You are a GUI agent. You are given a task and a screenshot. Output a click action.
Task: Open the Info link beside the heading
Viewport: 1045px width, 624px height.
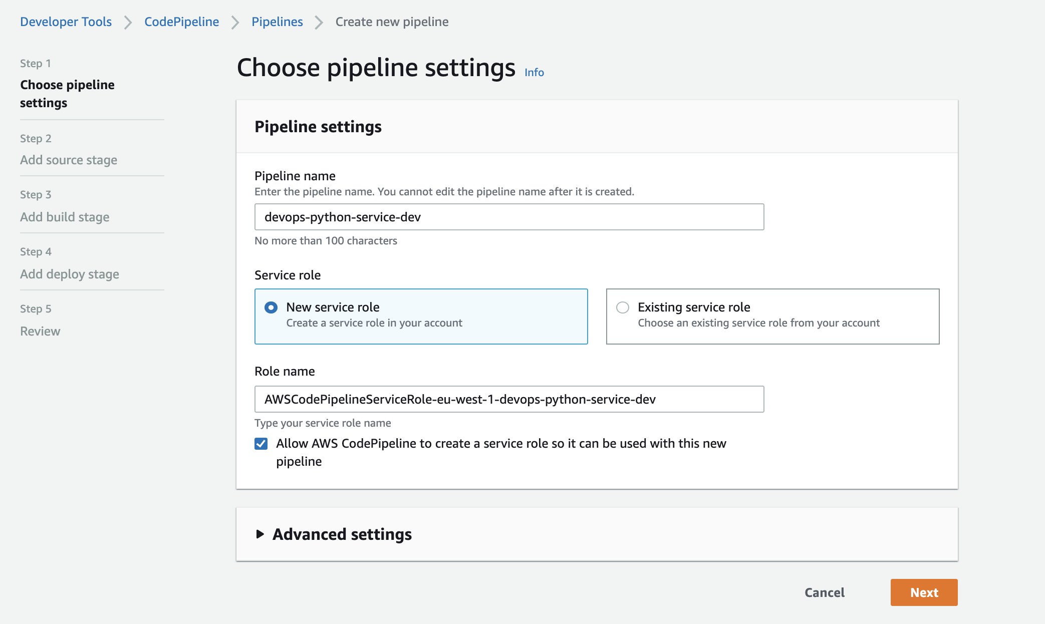pos(534,73)
